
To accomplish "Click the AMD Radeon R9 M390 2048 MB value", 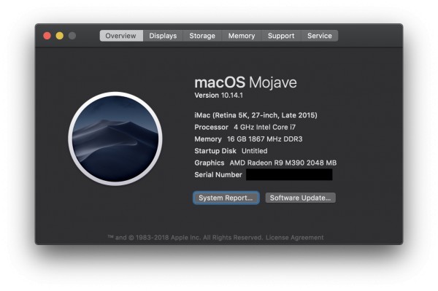I will (x=283, y=163).
